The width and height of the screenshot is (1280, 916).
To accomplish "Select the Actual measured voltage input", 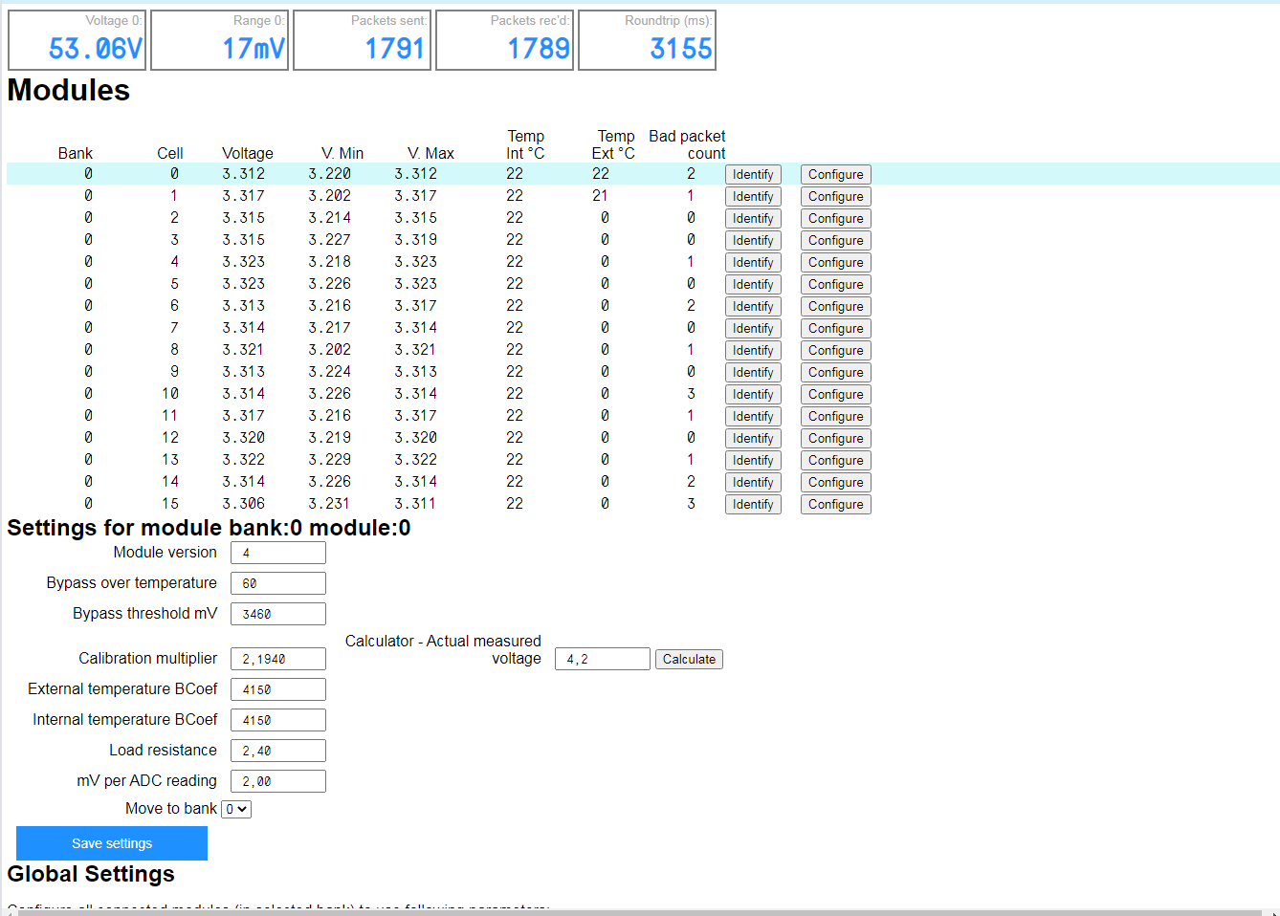I will click(x=602, y=659).
